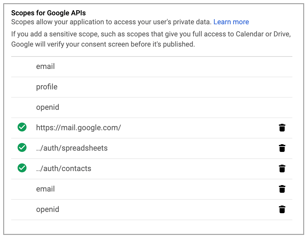Image resolution: width=308 pixels, height=240 pixels.
Task: Delete the https://mail.google.com/ scope
Action: tap(282, 128)
